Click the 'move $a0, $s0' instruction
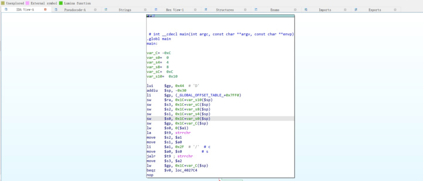This screenshot has width=423, height=181. pos(177,151)
